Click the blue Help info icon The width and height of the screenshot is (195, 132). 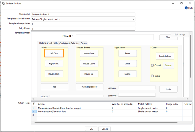(x=186, y=8)
